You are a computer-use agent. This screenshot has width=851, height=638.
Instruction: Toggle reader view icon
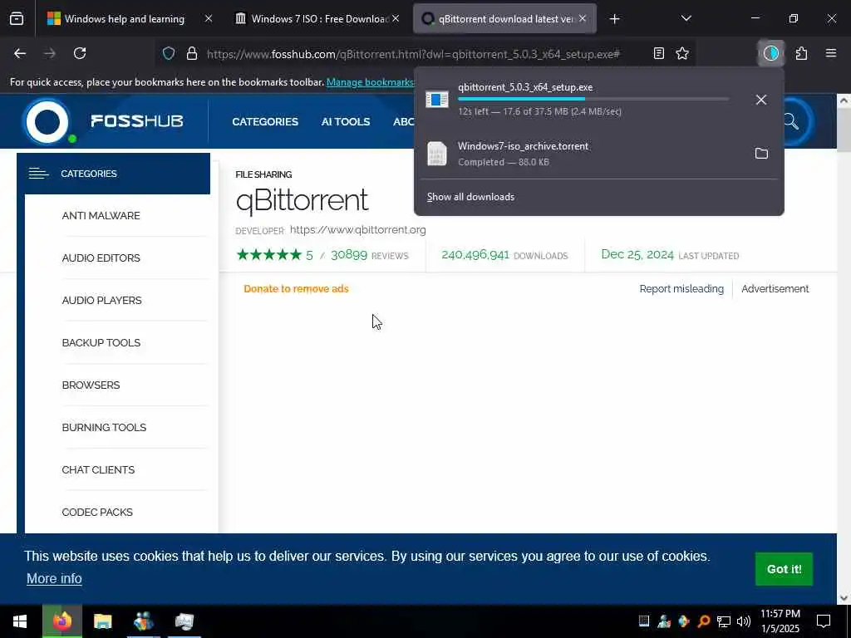(x=659, y=53)
